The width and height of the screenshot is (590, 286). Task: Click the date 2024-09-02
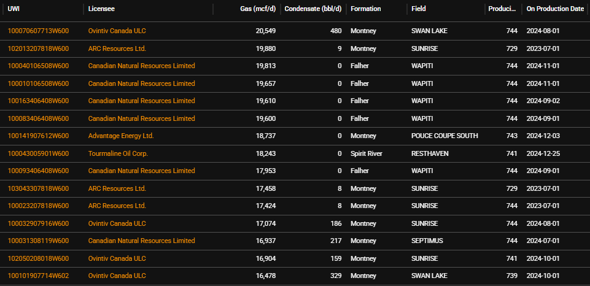[x=543, y=101]
